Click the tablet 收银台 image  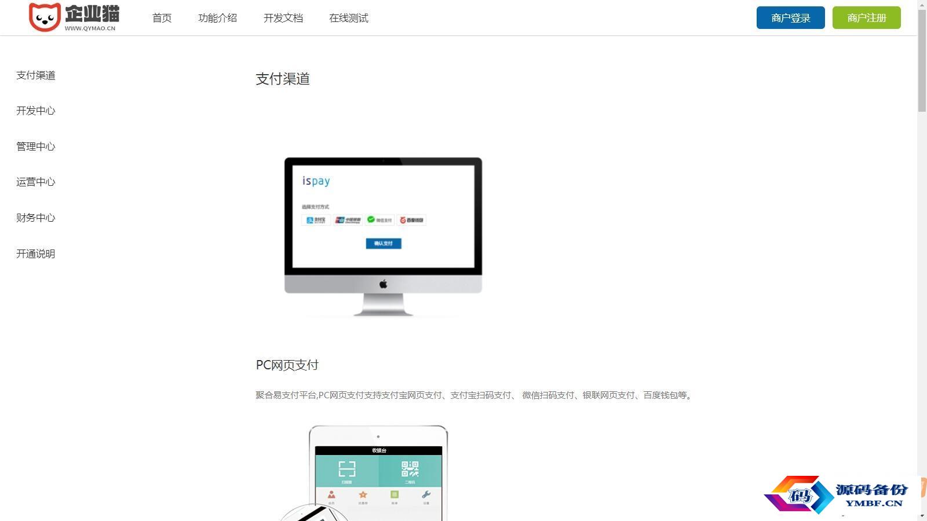pyautogui.click(x=378, y=473)
